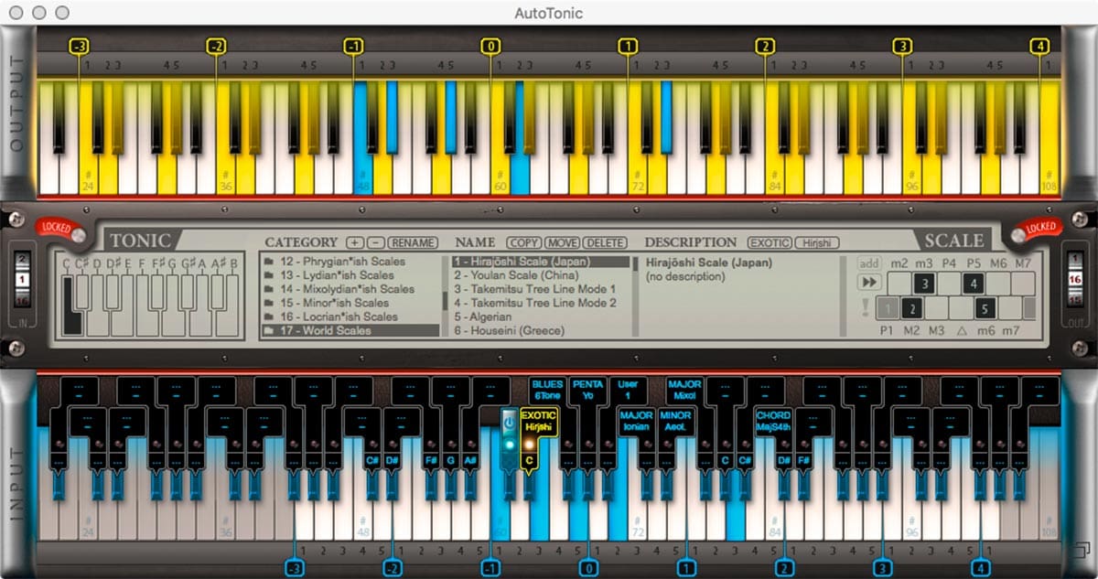
Task: Click the MOVE scale button
Action: pyautogui.click(x=562, y=243)
